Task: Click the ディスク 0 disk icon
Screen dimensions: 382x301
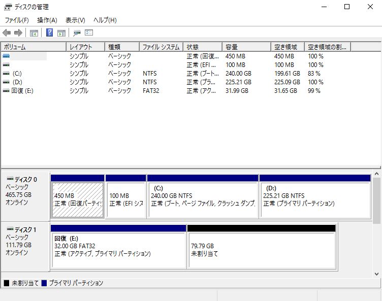Action: pyautogui.click(x=10, y=179)
